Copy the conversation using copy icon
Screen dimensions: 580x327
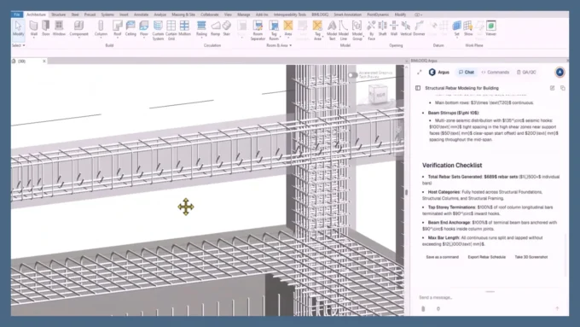(563, 88)
